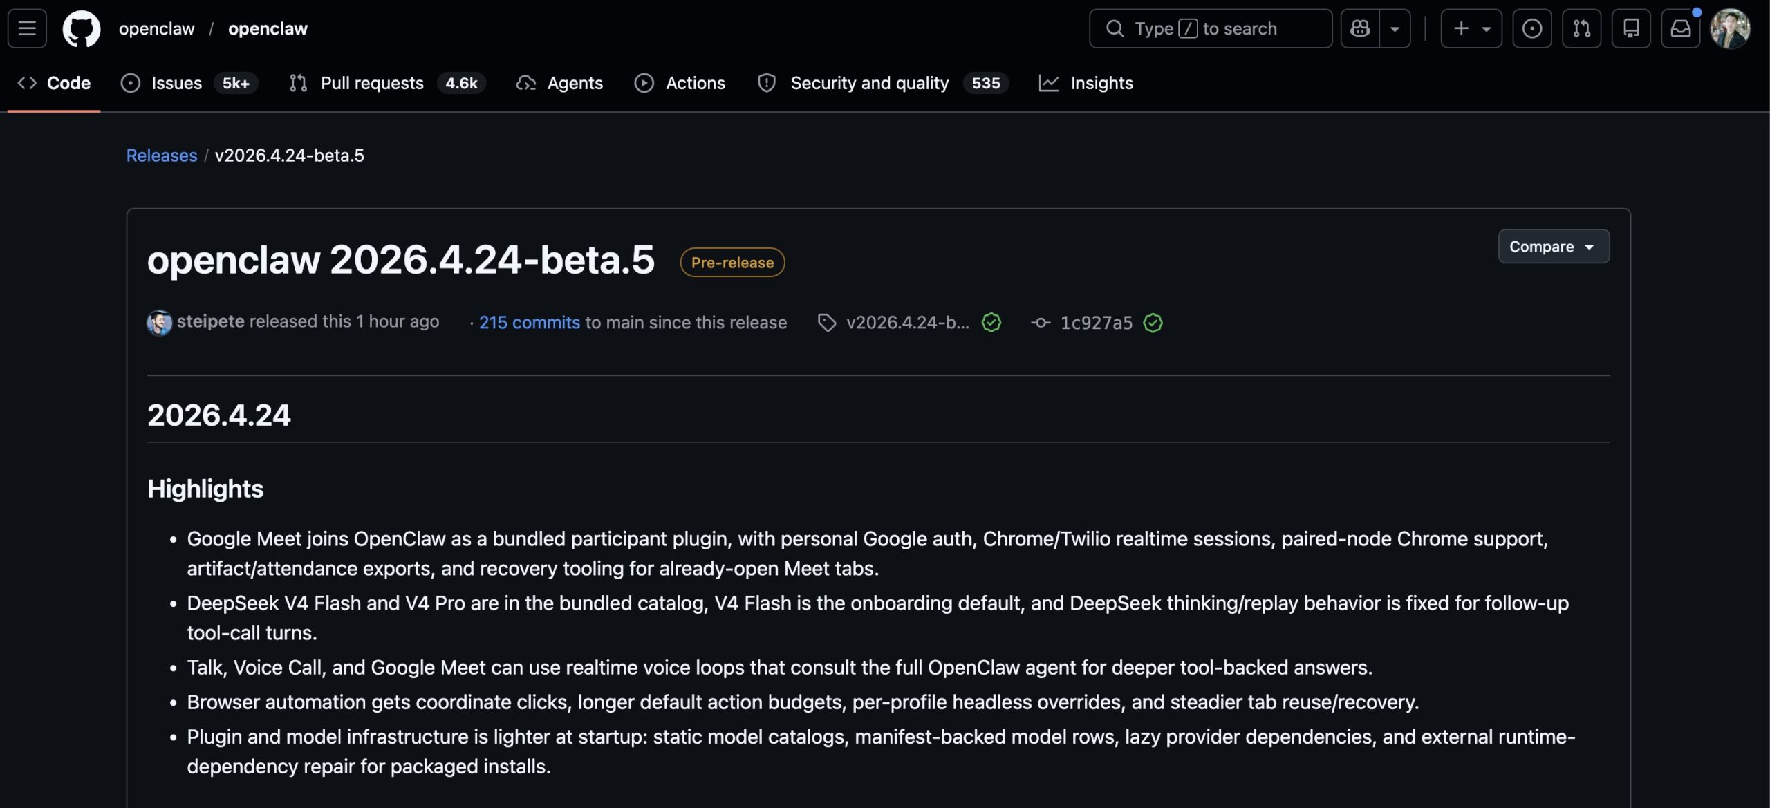Go to GitHub homepage via Octocat logo
Screen dimensions: 1770x808
click(x=82, y=28)
